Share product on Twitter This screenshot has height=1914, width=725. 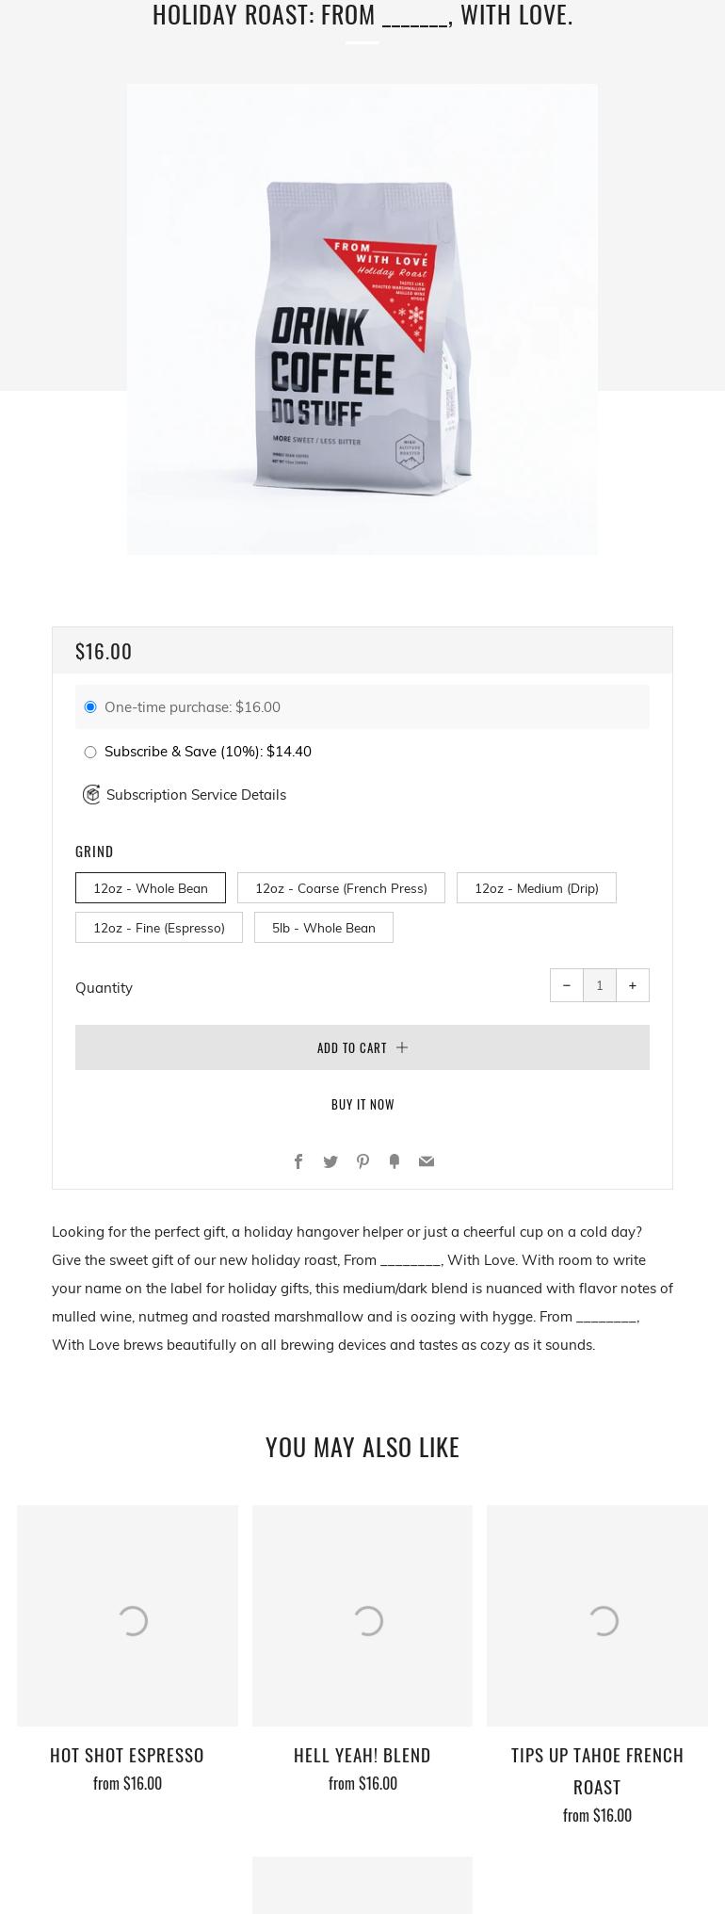point(330,1161)
